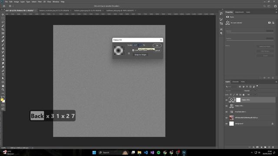The height and width of the screenshot is (156, 278).
Task: Hide the Pattern Fill 1 layer
Action: pos(226,106)
